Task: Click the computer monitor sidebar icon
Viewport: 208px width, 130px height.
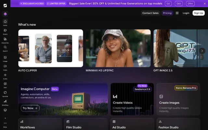Action: [5, 110]
